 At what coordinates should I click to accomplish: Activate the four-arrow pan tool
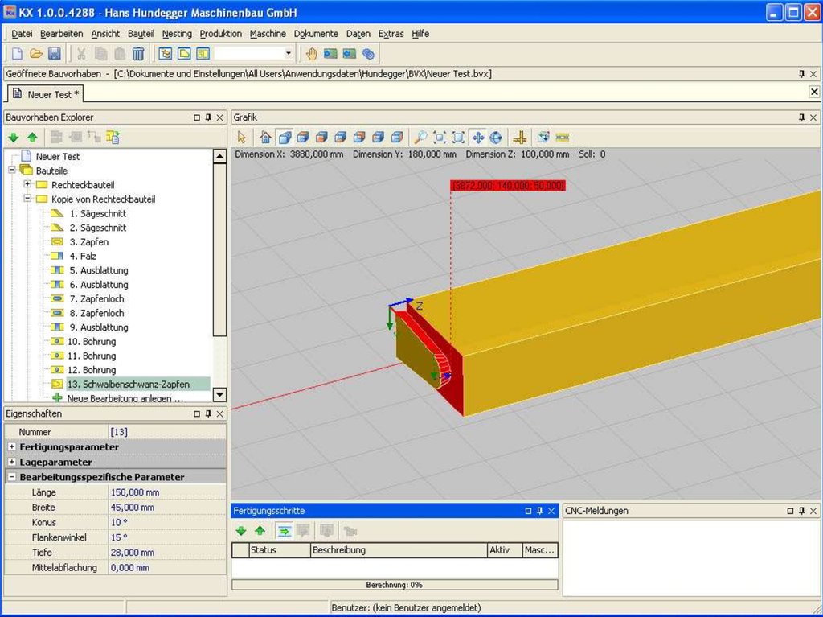pyautogui.click(x=478, y=138)
